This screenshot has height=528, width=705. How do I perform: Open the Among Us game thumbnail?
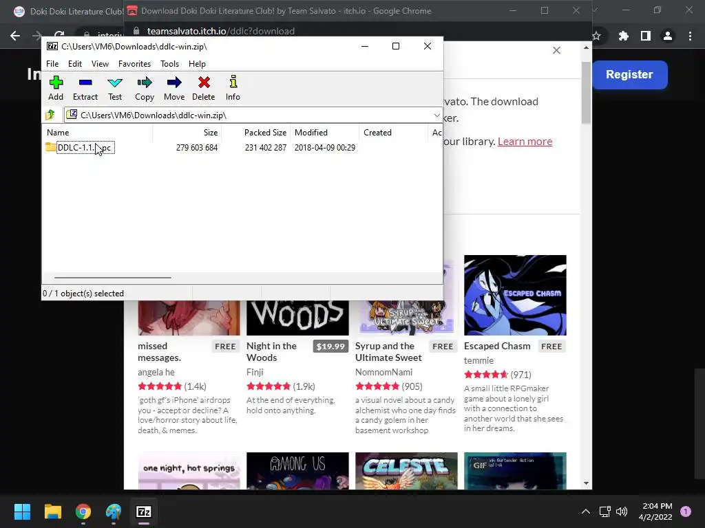tap(297, 470)
